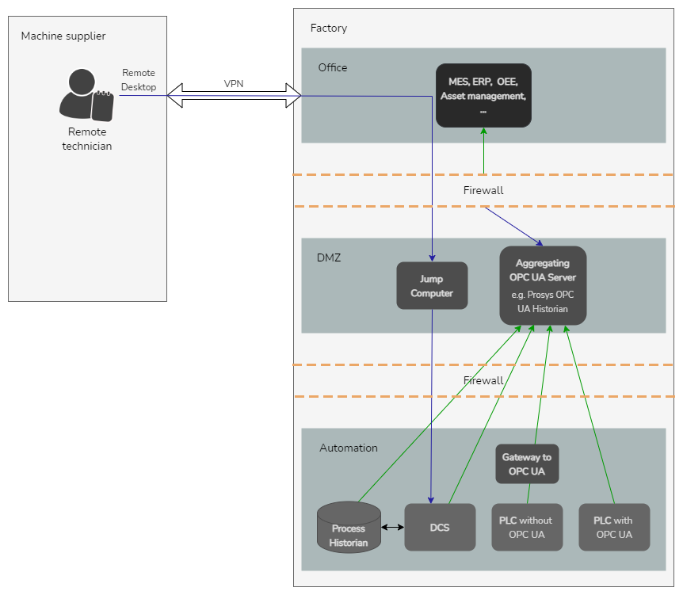This screenshot has height=595, width=683.
Task: Click the DCS block in Automation
Action: [x=441, y=527]
